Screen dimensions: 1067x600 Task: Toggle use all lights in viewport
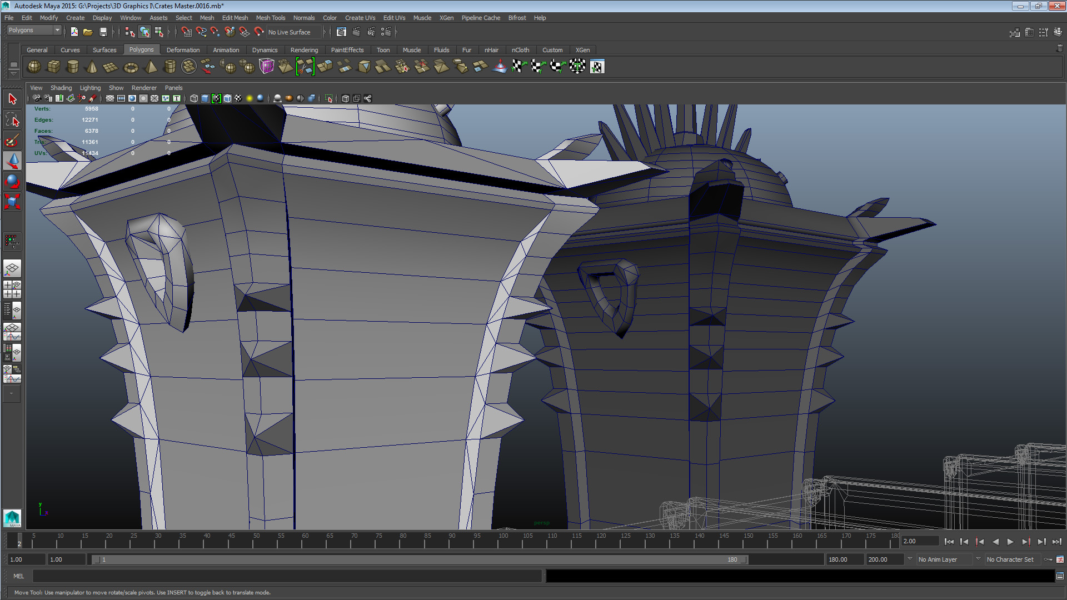[250, 98]
